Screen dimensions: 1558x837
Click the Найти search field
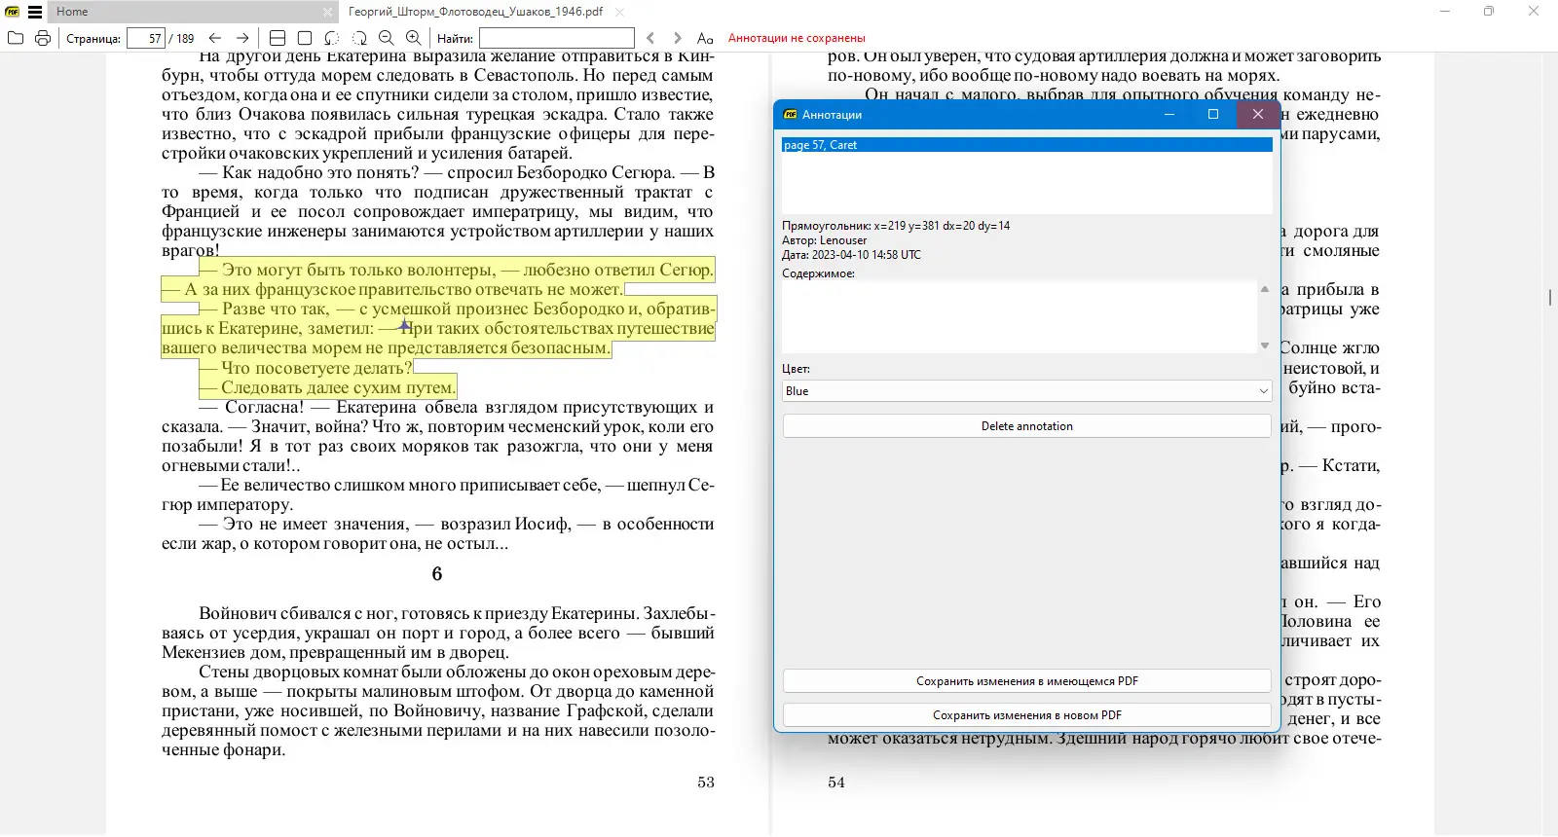[557, 38]
